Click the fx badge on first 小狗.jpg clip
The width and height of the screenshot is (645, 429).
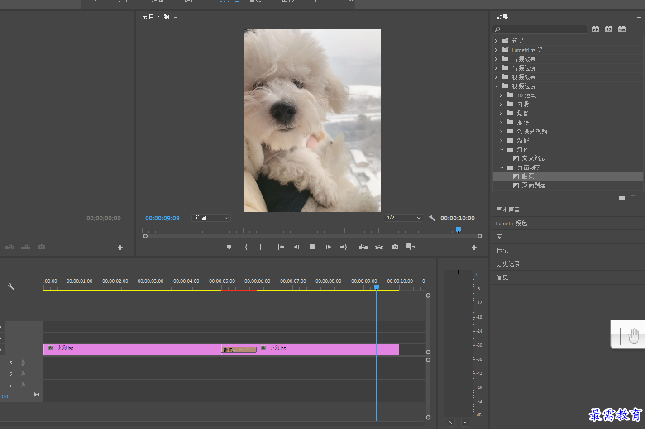pyautogui.click(x=51, y=348)
